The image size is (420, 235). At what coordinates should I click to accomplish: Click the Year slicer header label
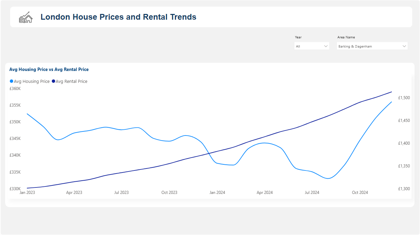click(298, 37)
